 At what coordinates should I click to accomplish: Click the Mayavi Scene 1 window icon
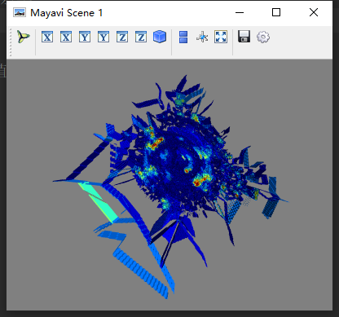(x=20, y=12)
